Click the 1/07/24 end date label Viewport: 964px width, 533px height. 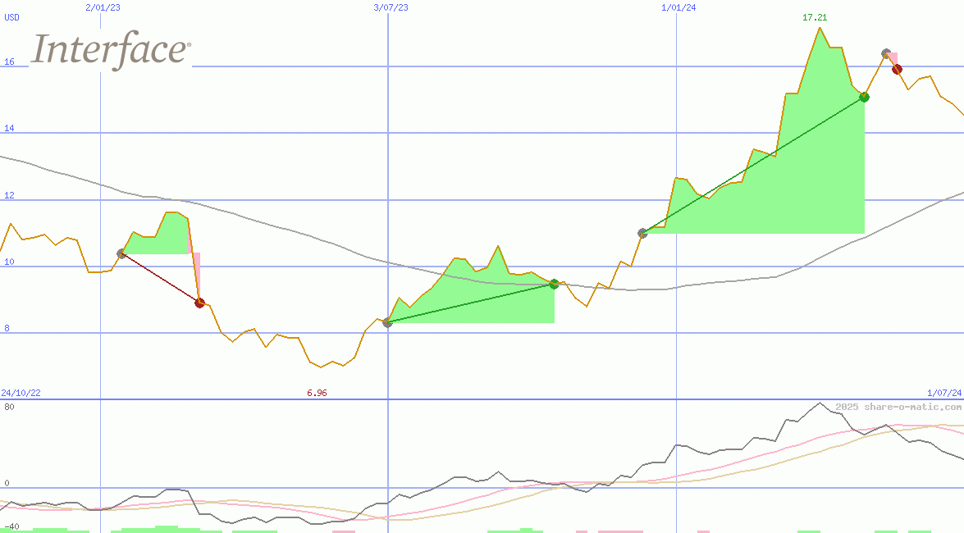click(943, 393)
